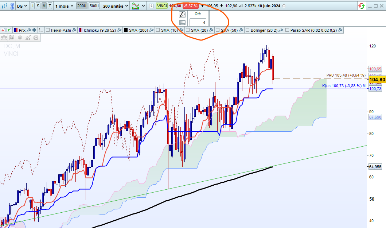
Task: Click the SMA (200) black color swatch
Action: (x=125, y=30)
